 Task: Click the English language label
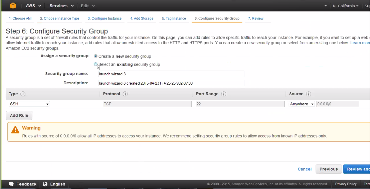58,184
